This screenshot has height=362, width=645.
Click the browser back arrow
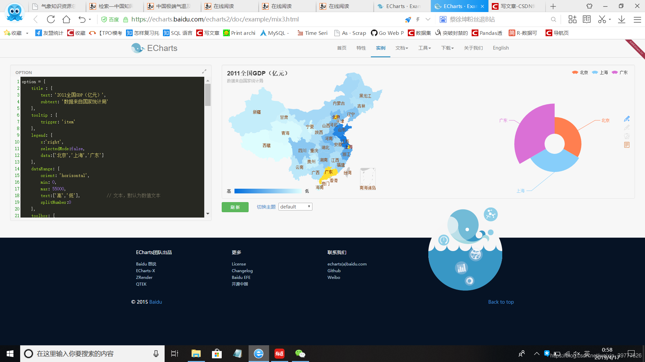36,19
